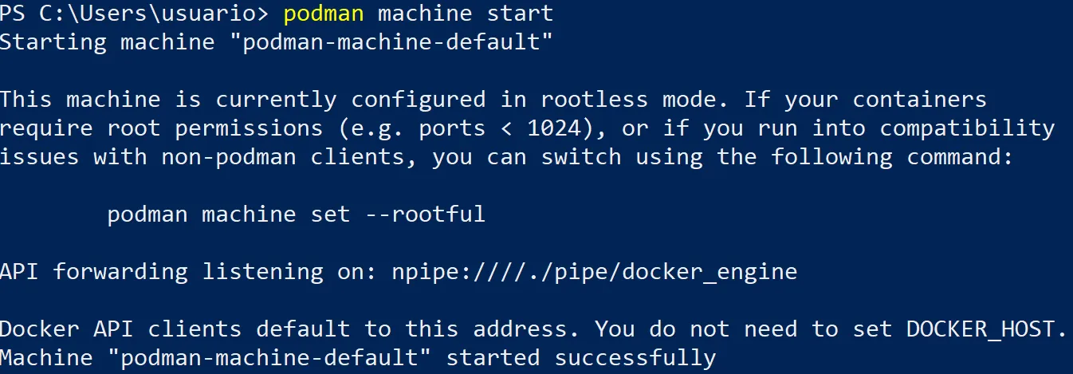Viewport: 1073px width, 374px height.
Task: Click the word "rootless" in the output
Action: pos(593,100)
